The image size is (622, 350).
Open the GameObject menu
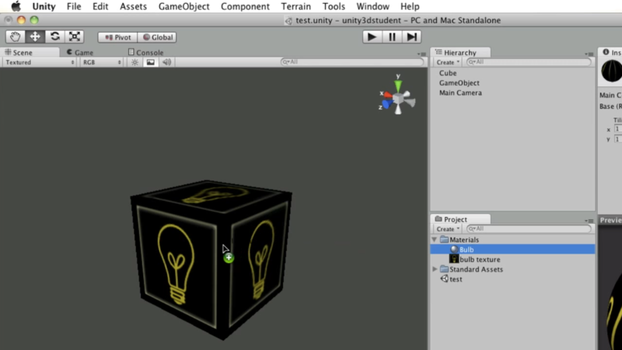[183, 6]
